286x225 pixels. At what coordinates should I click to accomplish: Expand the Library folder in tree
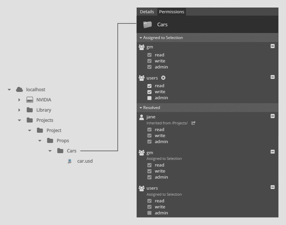click(19, 110)
